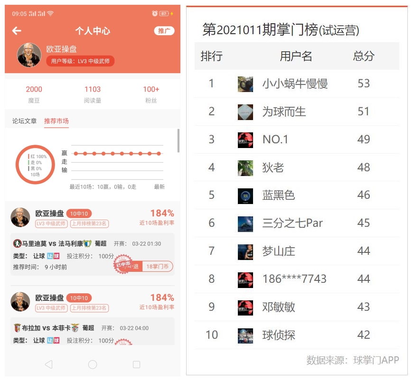Tap Android back navigation triangle
This screenshot has height=381, width=414.
48,364
